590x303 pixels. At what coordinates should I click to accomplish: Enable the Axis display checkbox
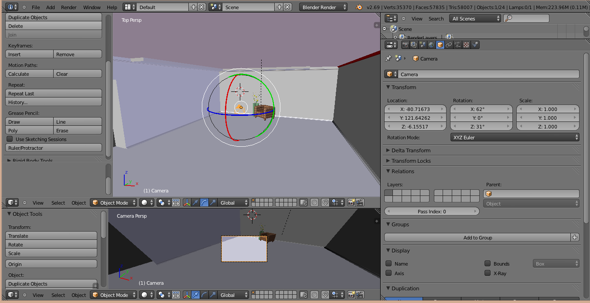(x=389, y=273)
